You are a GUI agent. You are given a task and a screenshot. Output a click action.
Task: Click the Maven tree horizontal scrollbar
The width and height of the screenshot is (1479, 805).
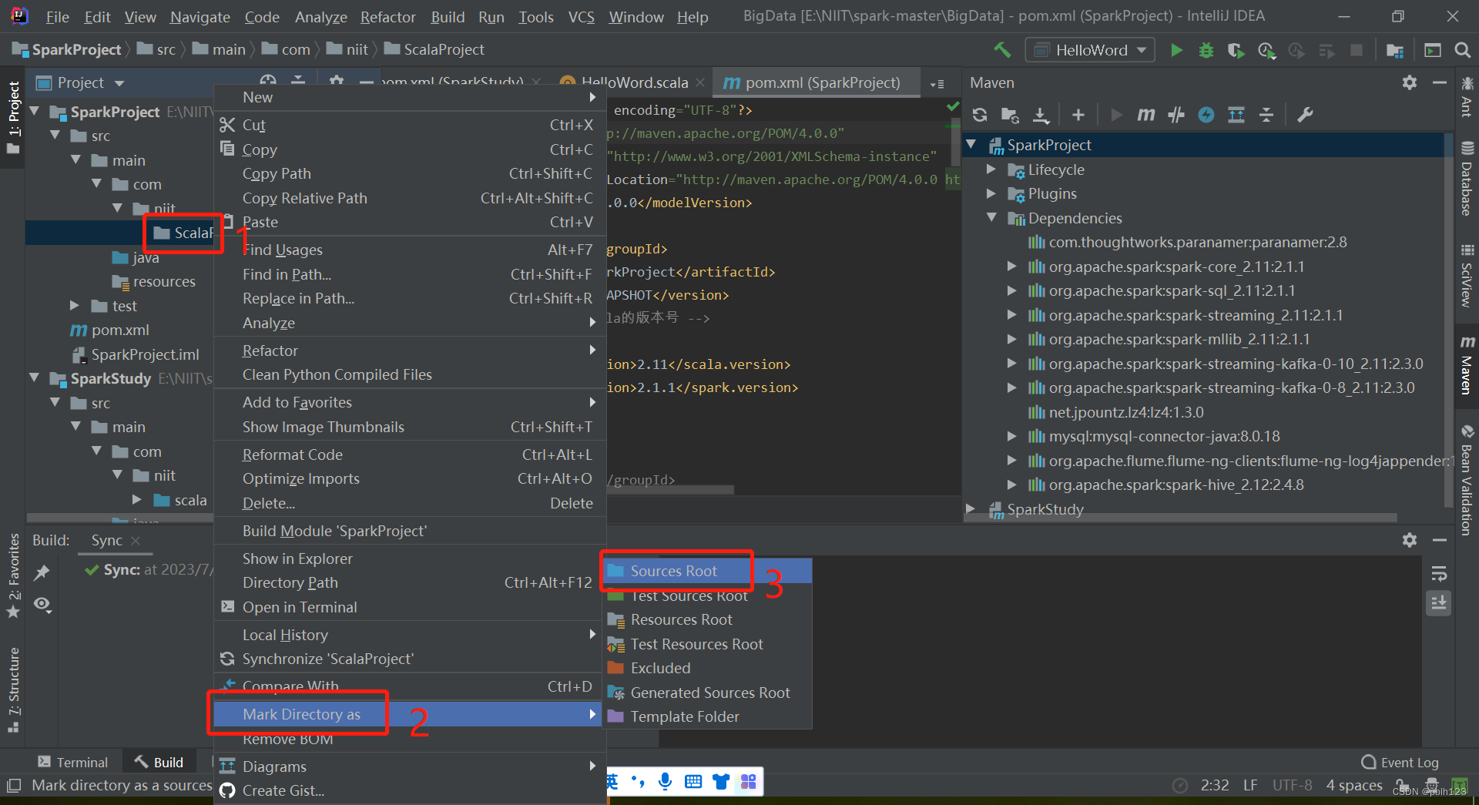pos(1180,518)
